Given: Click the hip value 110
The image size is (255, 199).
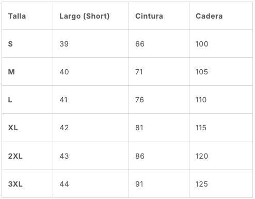Looking at the screenshot, I should tap(201, 100).
